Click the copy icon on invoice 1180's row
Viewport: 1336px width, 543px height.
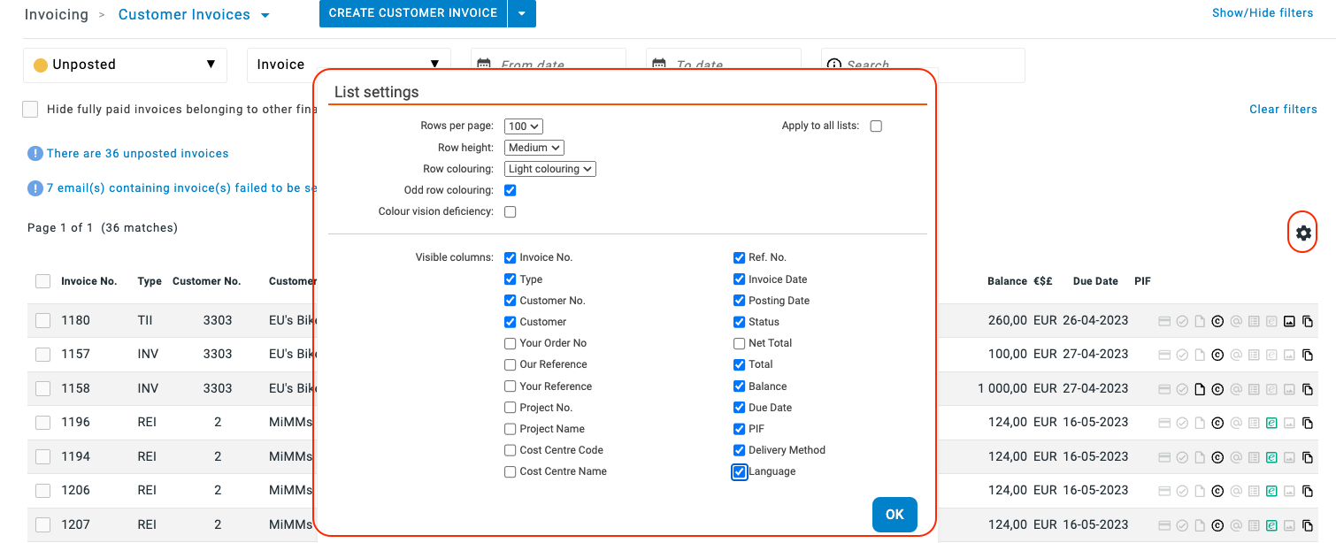(1308, 321)
